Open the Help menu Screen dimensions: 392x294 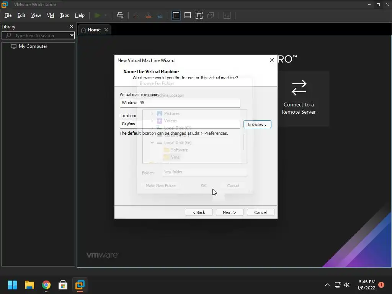80,15
